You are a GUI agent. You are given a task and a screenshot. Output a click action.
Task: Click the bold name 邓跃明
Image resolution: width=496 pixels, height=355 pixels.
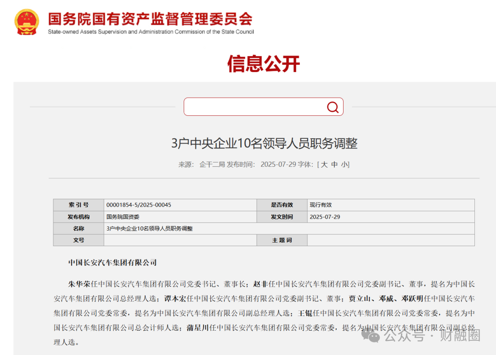click(412, 299)
